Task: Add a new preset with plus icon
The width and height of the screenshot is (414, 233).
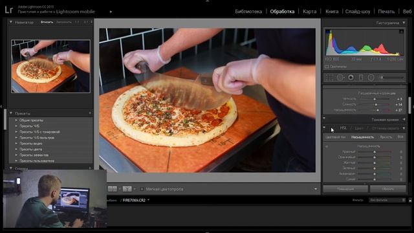Action: (90, 113)
